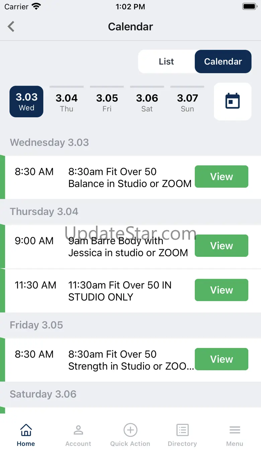Tap the back arrow icon
Image resolution: width=261 pixels, height=464 pixels.
coord(11,26)
